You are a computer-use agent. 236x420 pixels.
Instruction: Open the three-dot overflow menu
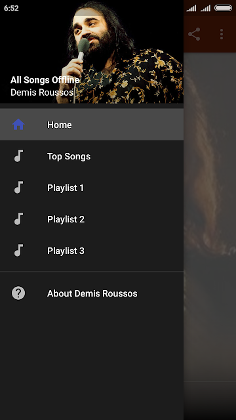click(x=222, y=34)
